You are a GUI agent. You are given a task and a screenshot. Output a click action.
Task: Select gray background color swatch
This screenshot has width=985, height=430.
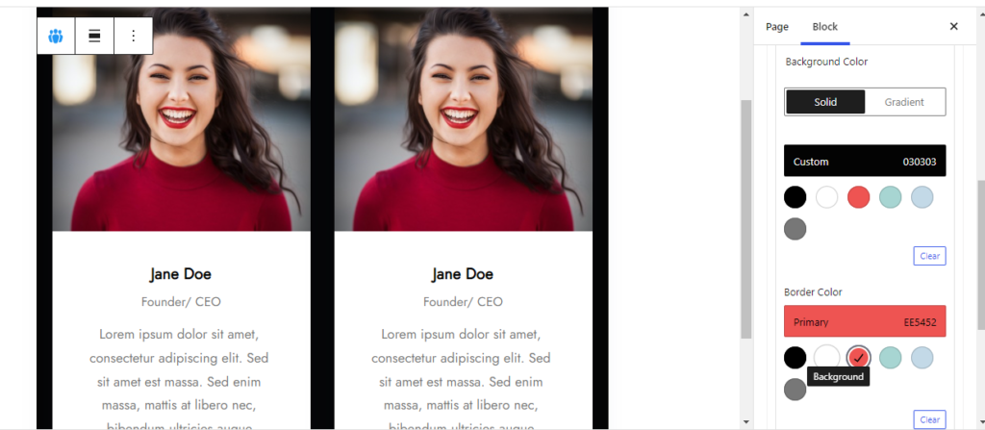pyautogui.click(x=795, y=229)
